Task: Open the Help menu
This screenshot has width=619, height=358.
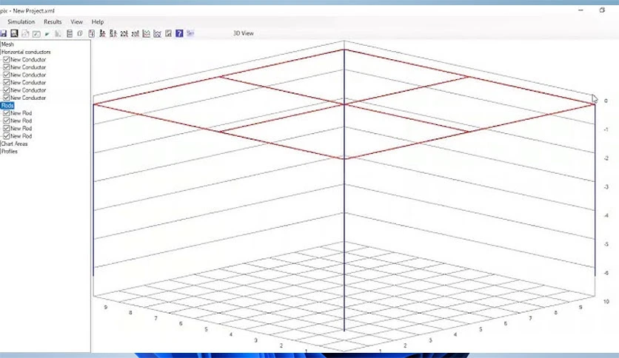Action: [x=98, y=21]
